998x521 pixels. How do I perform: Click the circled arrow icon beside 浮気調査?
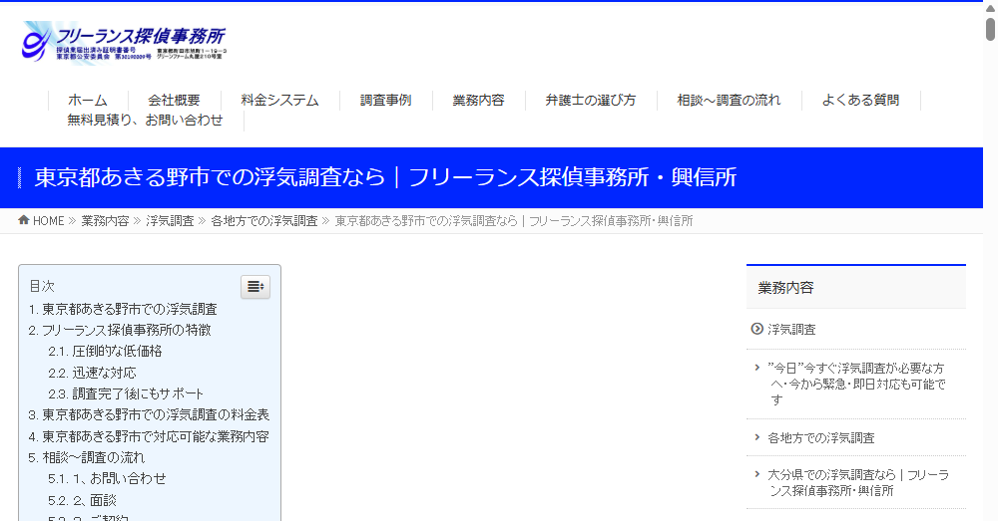tap(756, 329)
